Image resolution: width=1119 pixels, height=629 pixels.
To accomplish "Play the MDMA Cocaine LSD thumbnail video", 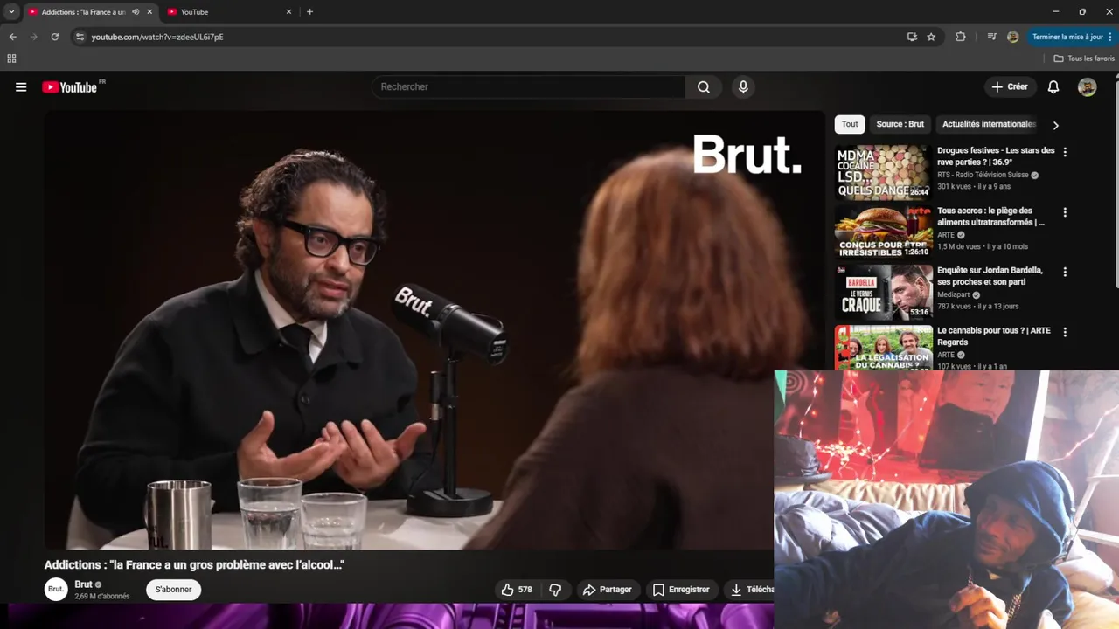I will click(883, 171).
